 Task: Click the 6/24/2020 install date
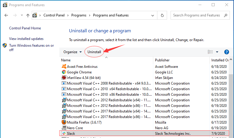pyautogui.click(x=219, y=78)
